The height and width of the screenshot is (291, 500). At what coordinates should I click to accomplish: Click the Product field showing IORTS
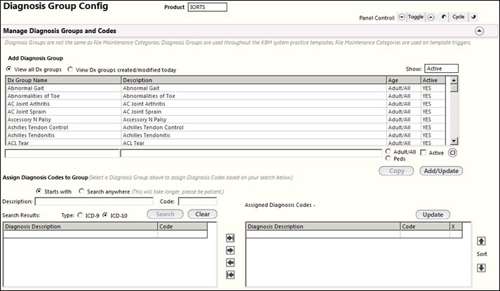point(208,7)
